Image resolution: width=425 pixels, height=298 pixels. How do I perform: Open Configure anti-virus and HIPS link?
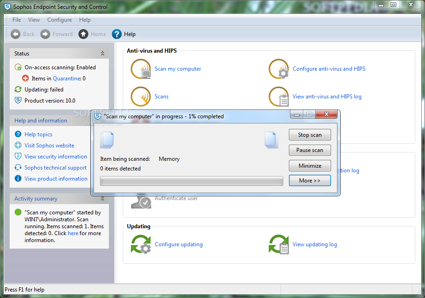[329, 69]
